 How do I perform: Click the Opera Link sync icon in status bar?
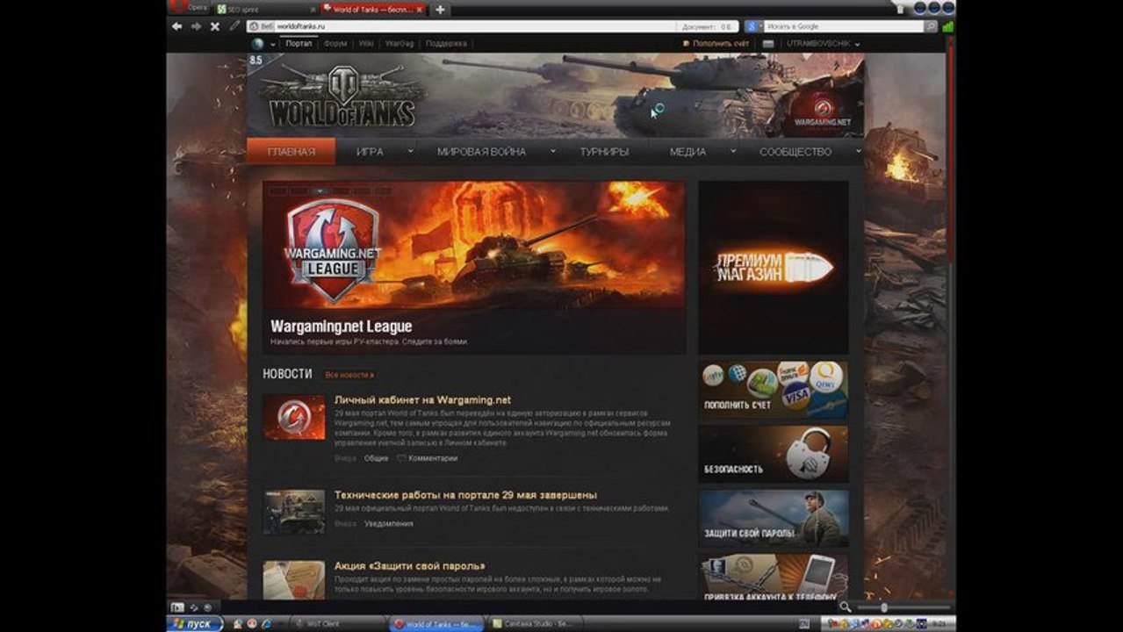195,607
